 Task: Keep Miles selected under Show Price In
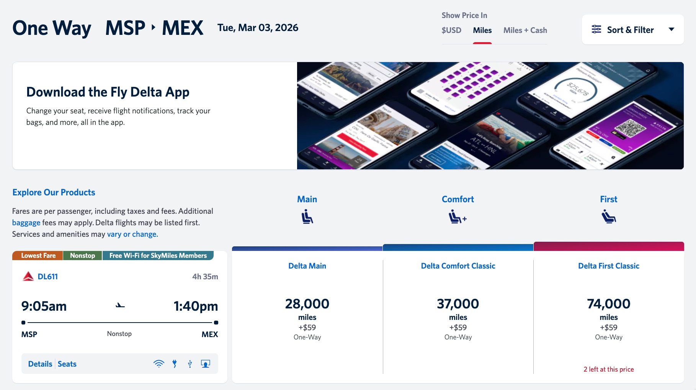point(482,30)
